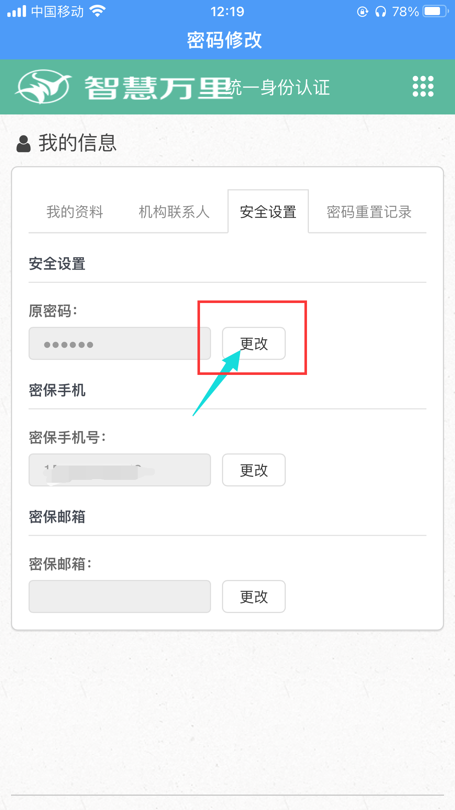This screenshot has height=810, width=455.
Task: Tap the 智慧万里 bird logo
Action: (43, 87)
